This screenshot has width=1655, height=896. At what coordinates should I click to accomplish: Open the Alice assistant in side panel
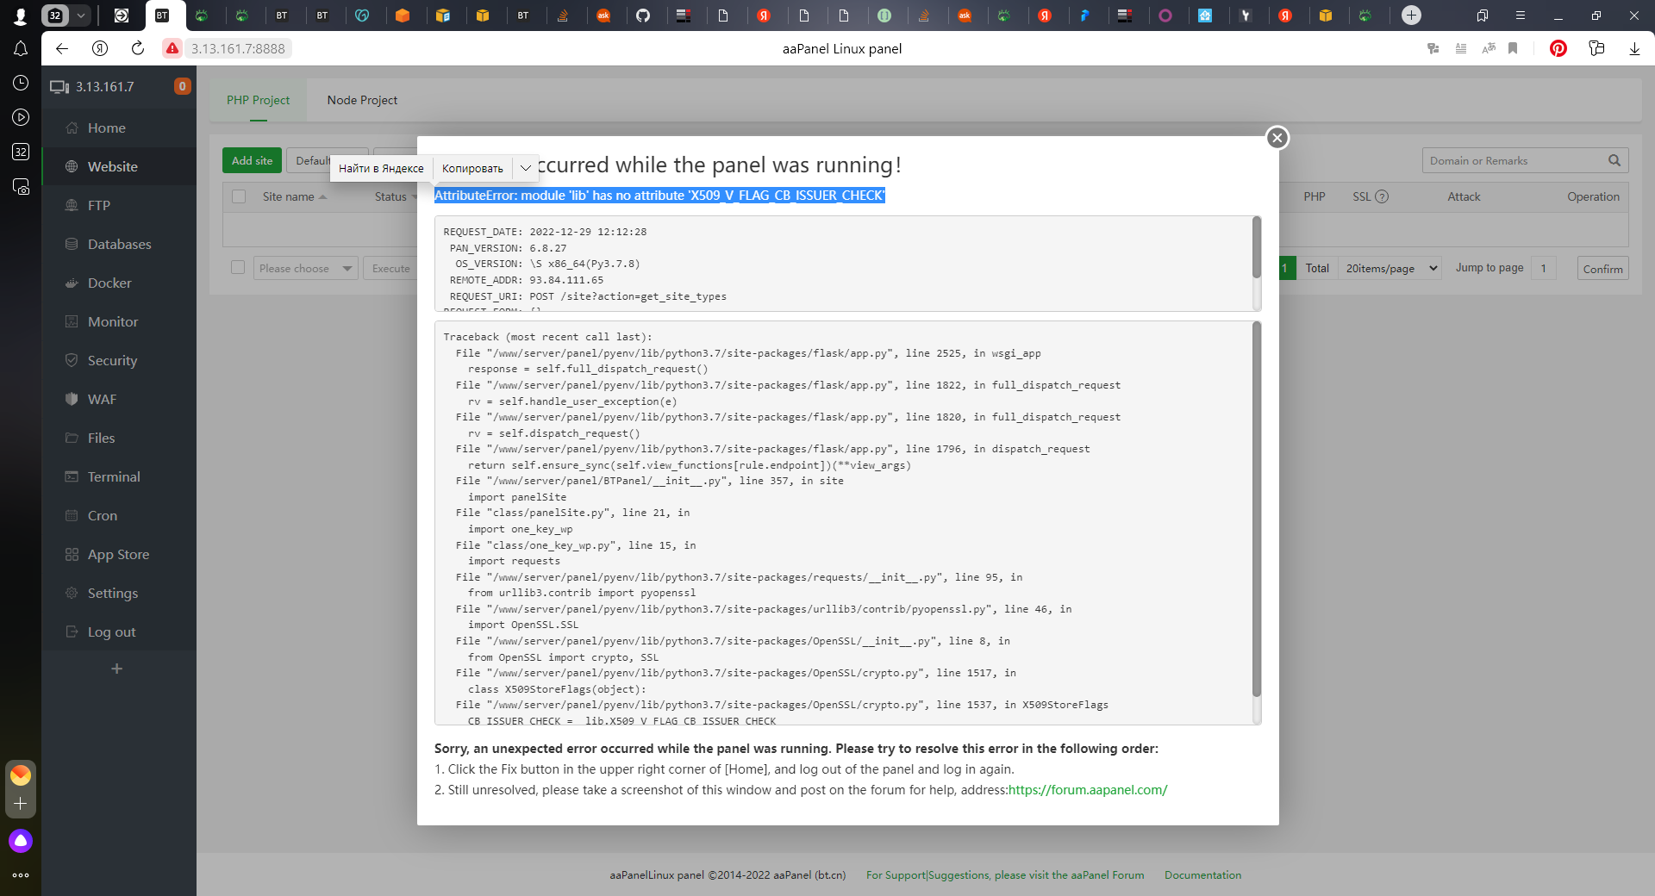click(21, 841)
